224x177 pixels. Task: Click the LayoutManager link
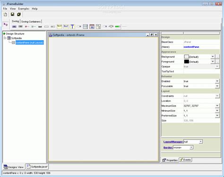point(173,142)
